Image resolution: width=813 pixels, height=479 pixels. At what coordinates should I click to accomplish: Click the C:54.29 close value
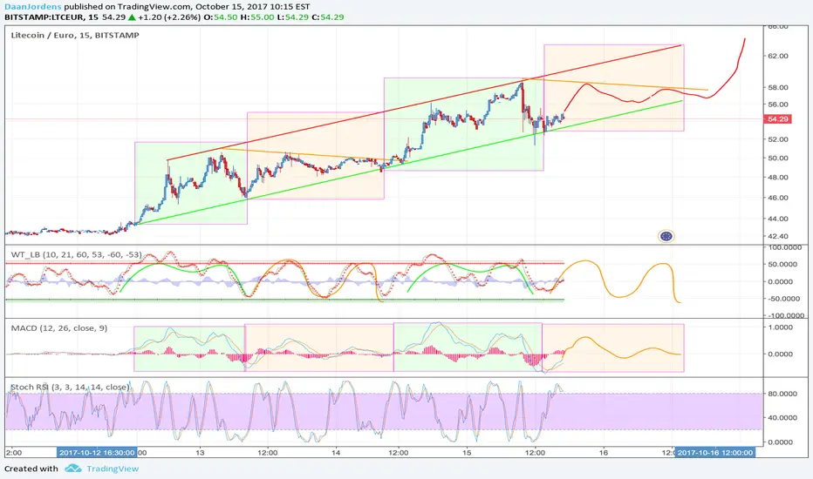coord(328,17)
